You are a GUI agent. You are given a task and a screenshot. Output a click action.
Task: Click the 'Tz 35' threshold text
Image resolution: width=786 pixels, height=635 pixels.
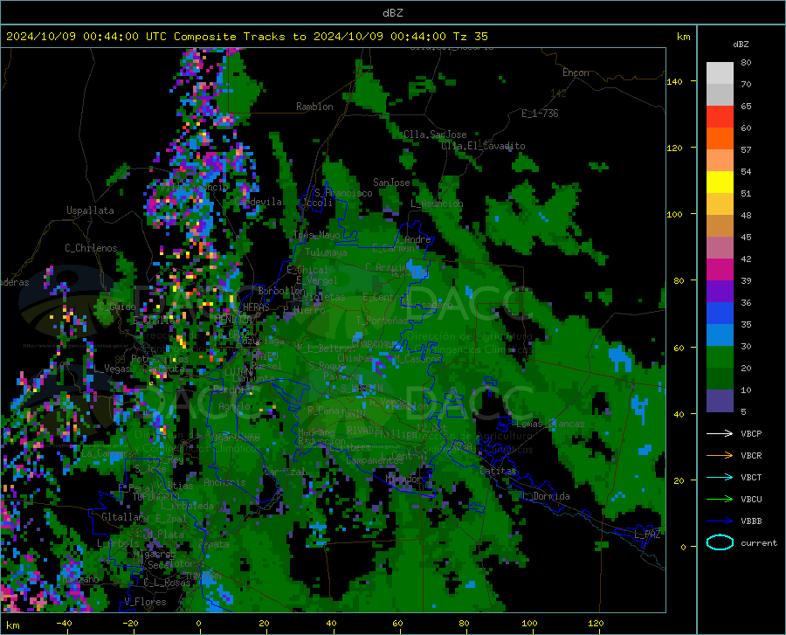point(470,37)
